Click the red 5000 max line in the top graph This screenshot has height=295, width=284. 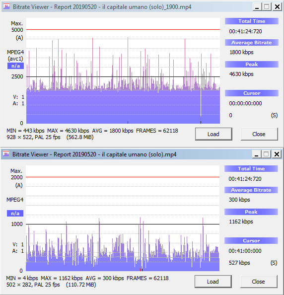[x=123, y=29]
